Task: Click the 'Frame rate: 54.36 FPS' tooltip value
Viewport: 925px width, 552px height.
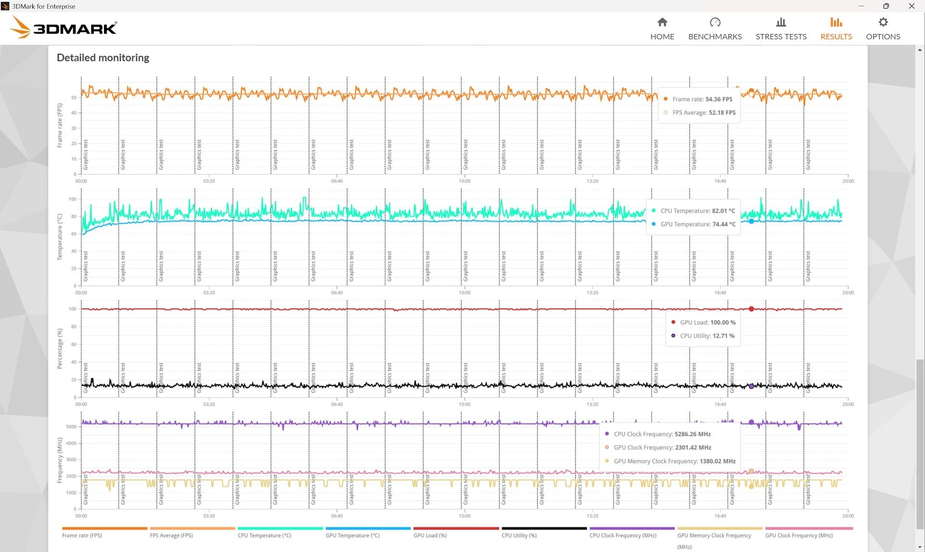Action: (702, 99)
